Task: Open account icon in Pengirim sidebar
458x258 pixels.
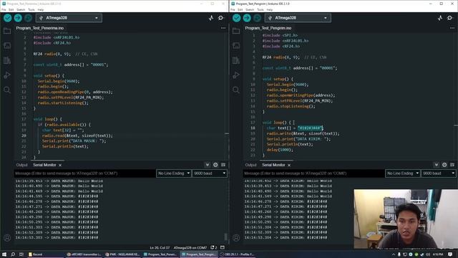Action: [x=236, y=238]
